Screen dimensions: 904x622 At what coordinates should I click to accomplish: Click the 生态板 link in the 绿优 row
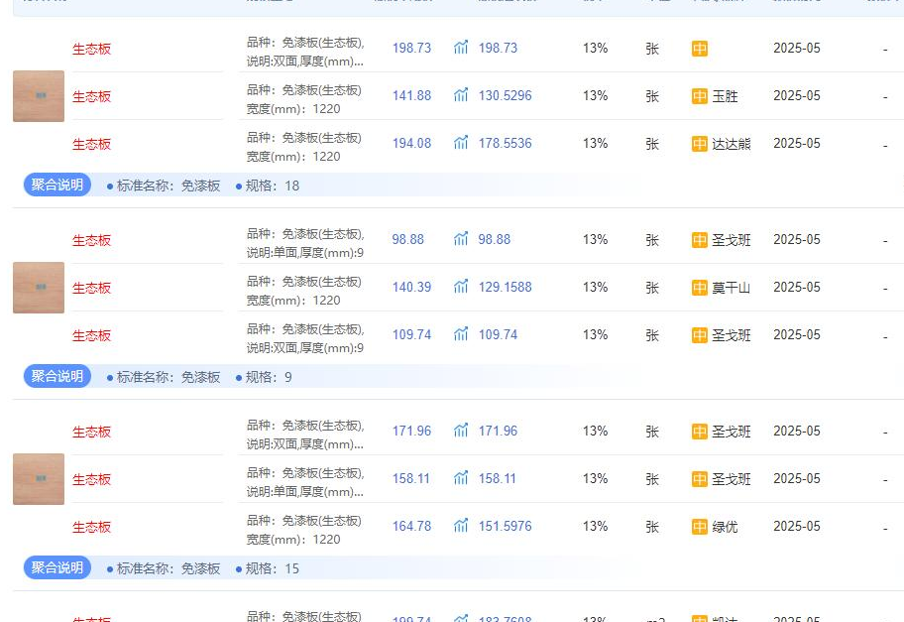[91, 527]
